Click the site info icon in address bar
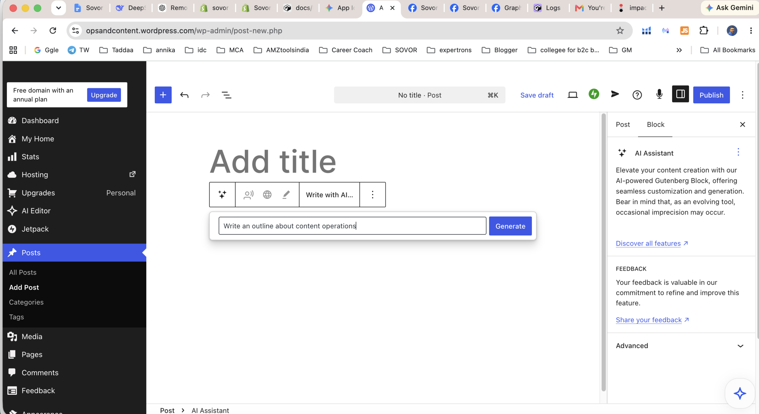The width and height of the screenshot is (759, 414). [x=76, y=30]
